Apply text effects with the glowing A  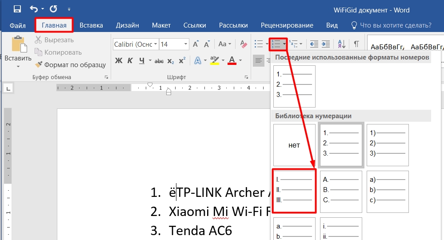click(x=198, y=60)
